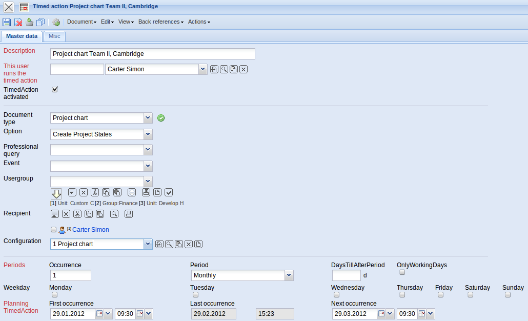Tick the Monday weekday checkbox
528x321 pixels.
click(54, 295)
